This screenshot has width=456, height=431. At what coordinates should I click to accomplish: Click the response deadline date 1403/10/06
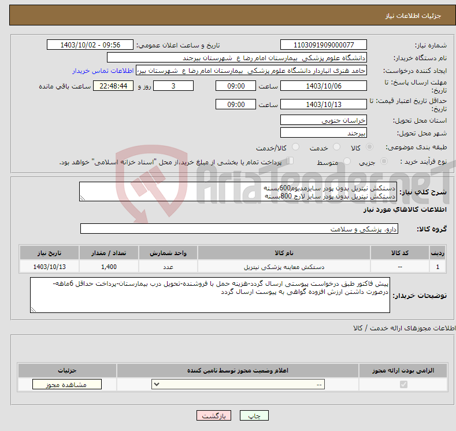324,86
